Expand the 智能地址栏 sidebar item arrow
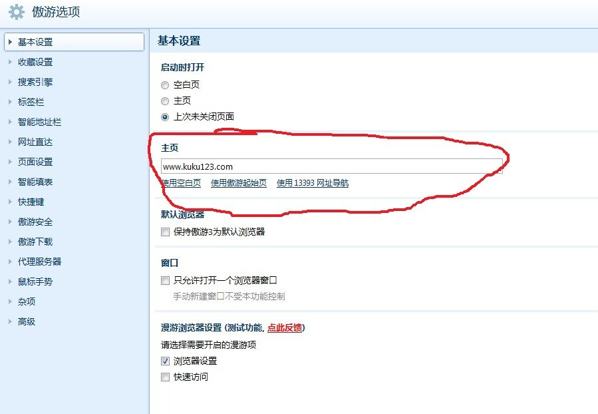The image size is (598, 414). [10, 122]
